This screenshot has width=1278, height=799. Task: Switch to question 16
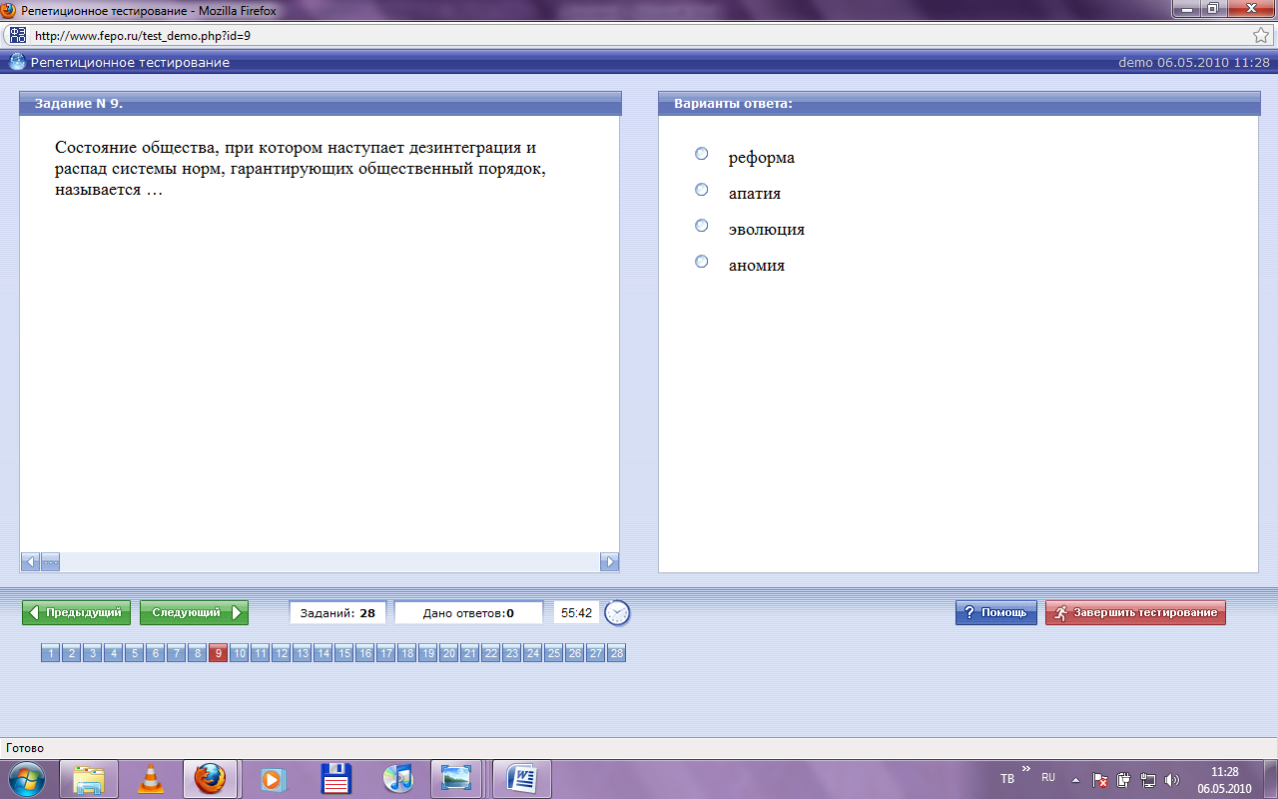pyautogui.click(x=364, y=653)
